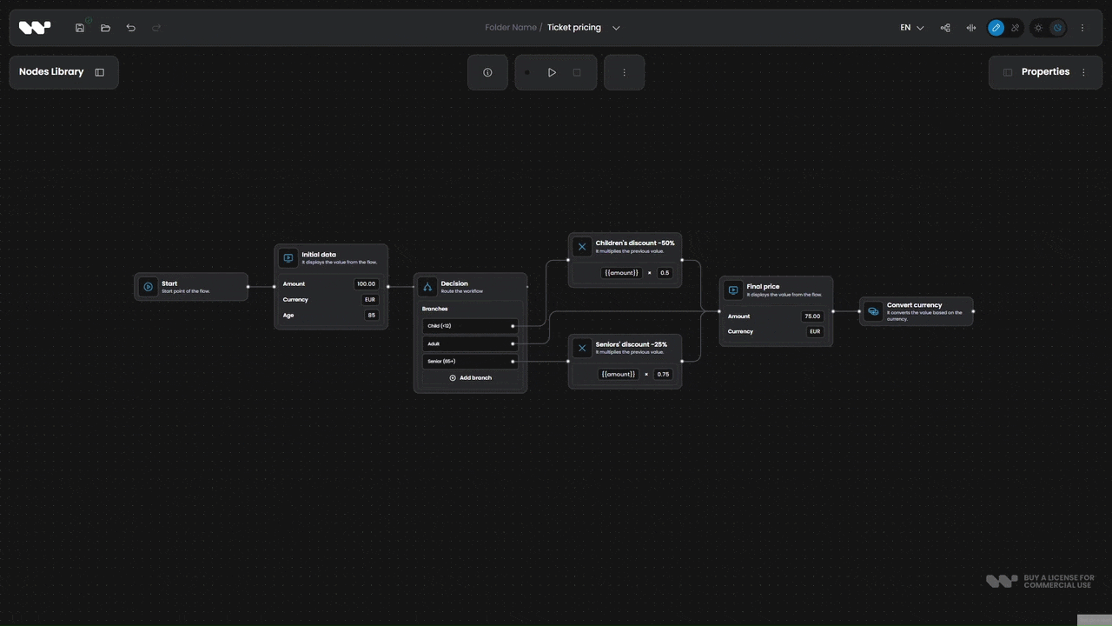Select the Senior (65+) branch row

[470, 361]
